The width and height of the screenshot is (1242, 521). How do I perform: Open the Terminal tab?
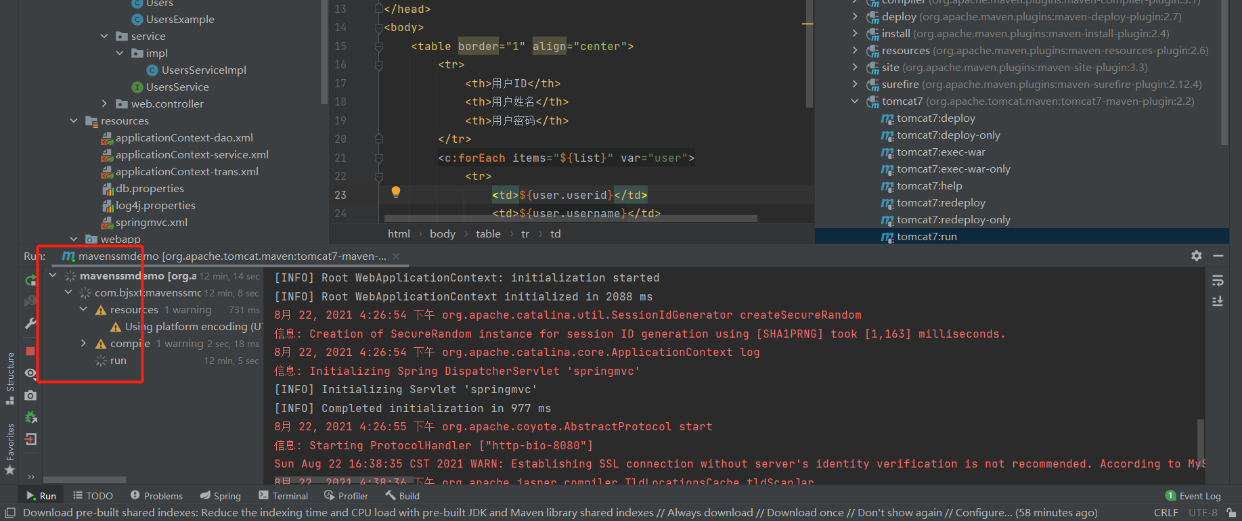[x=284, y=496]
